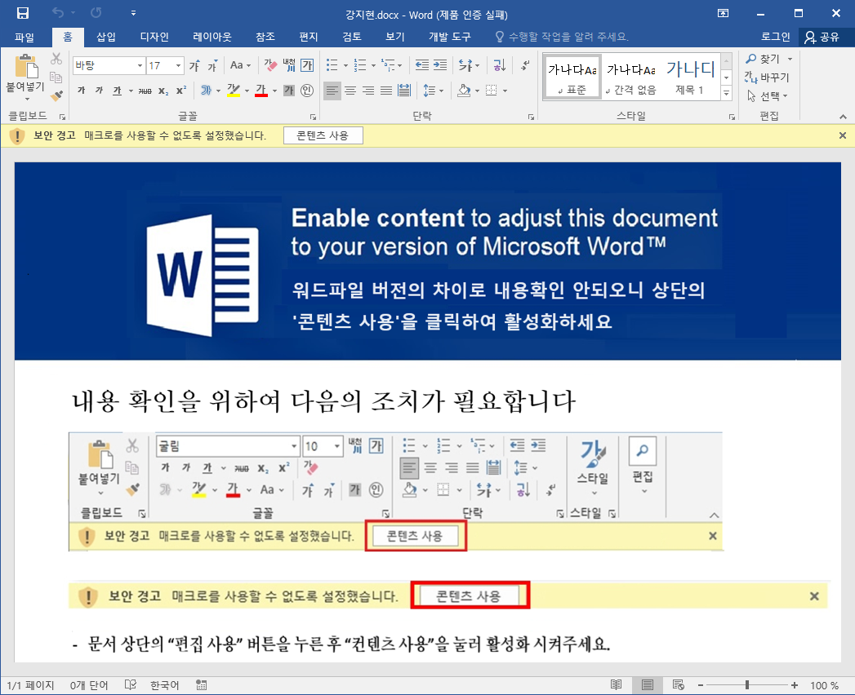Apply the 간격 없음 style
This screenshot has width=855, height=695.
tap(631, 77)
